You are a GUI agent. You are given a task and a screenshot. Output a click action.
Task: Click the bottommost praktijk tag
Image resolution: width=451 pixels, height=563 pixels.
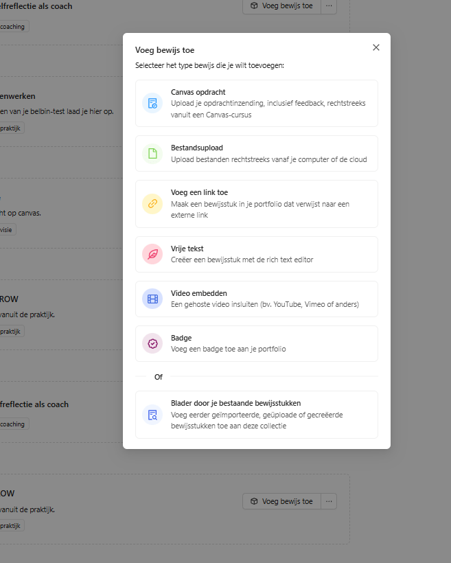[11, 526]
